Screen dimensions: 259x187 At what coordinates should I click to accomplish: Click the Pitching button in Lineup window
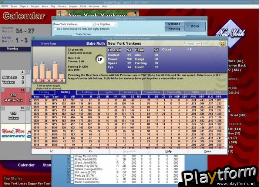click(174, 29)
